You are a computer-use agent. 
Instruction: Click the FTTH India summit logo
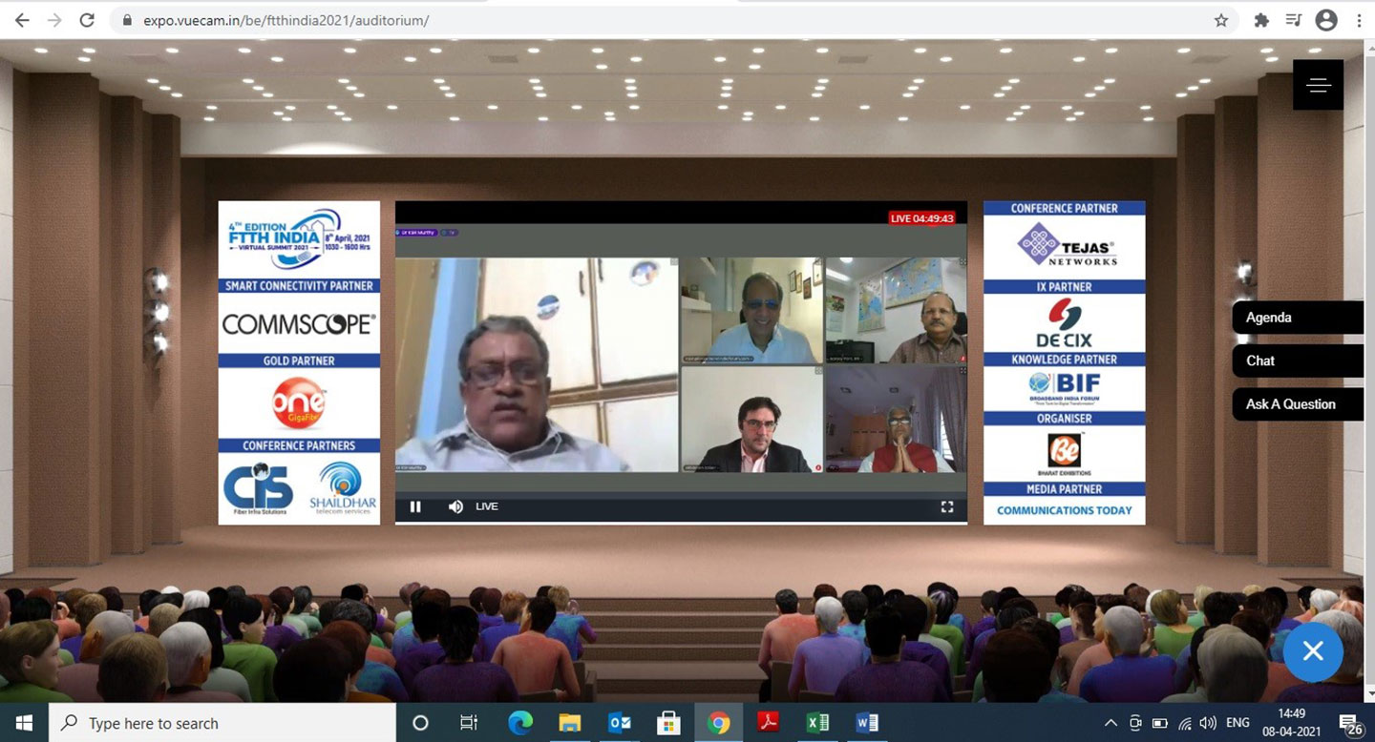[x=299, y=239]
